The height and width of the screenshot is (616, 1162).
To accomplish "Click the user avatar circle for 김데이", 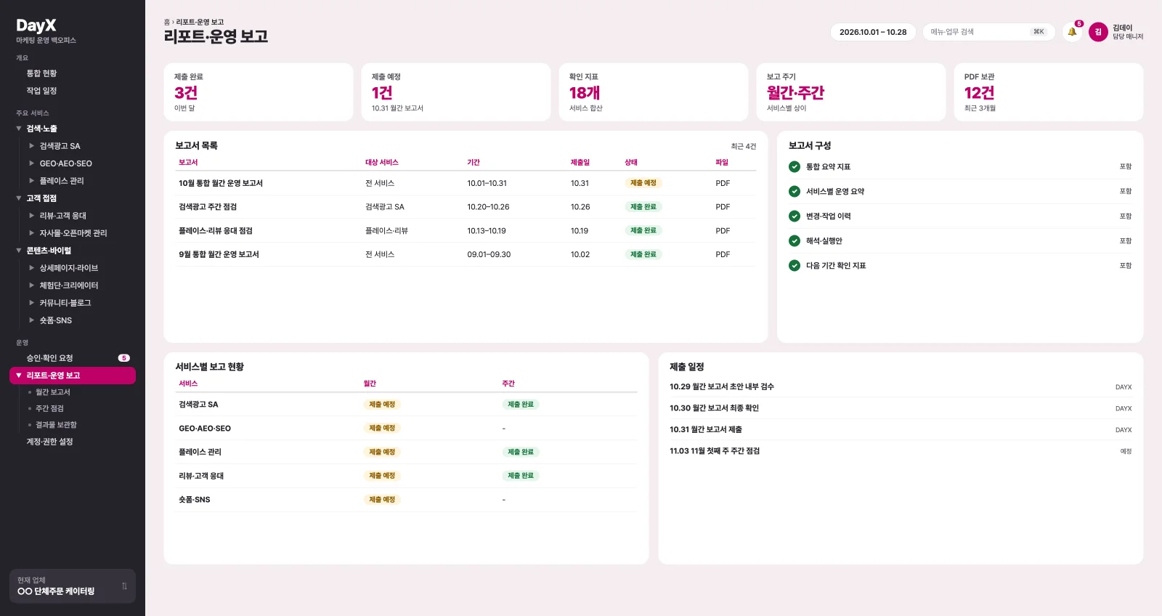I will click(1098, 32).
